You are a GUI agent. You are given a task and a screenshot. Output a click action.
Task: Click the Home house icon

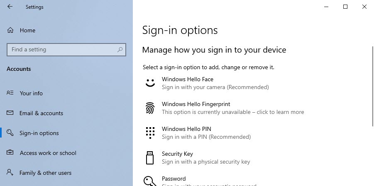[10, 30]
